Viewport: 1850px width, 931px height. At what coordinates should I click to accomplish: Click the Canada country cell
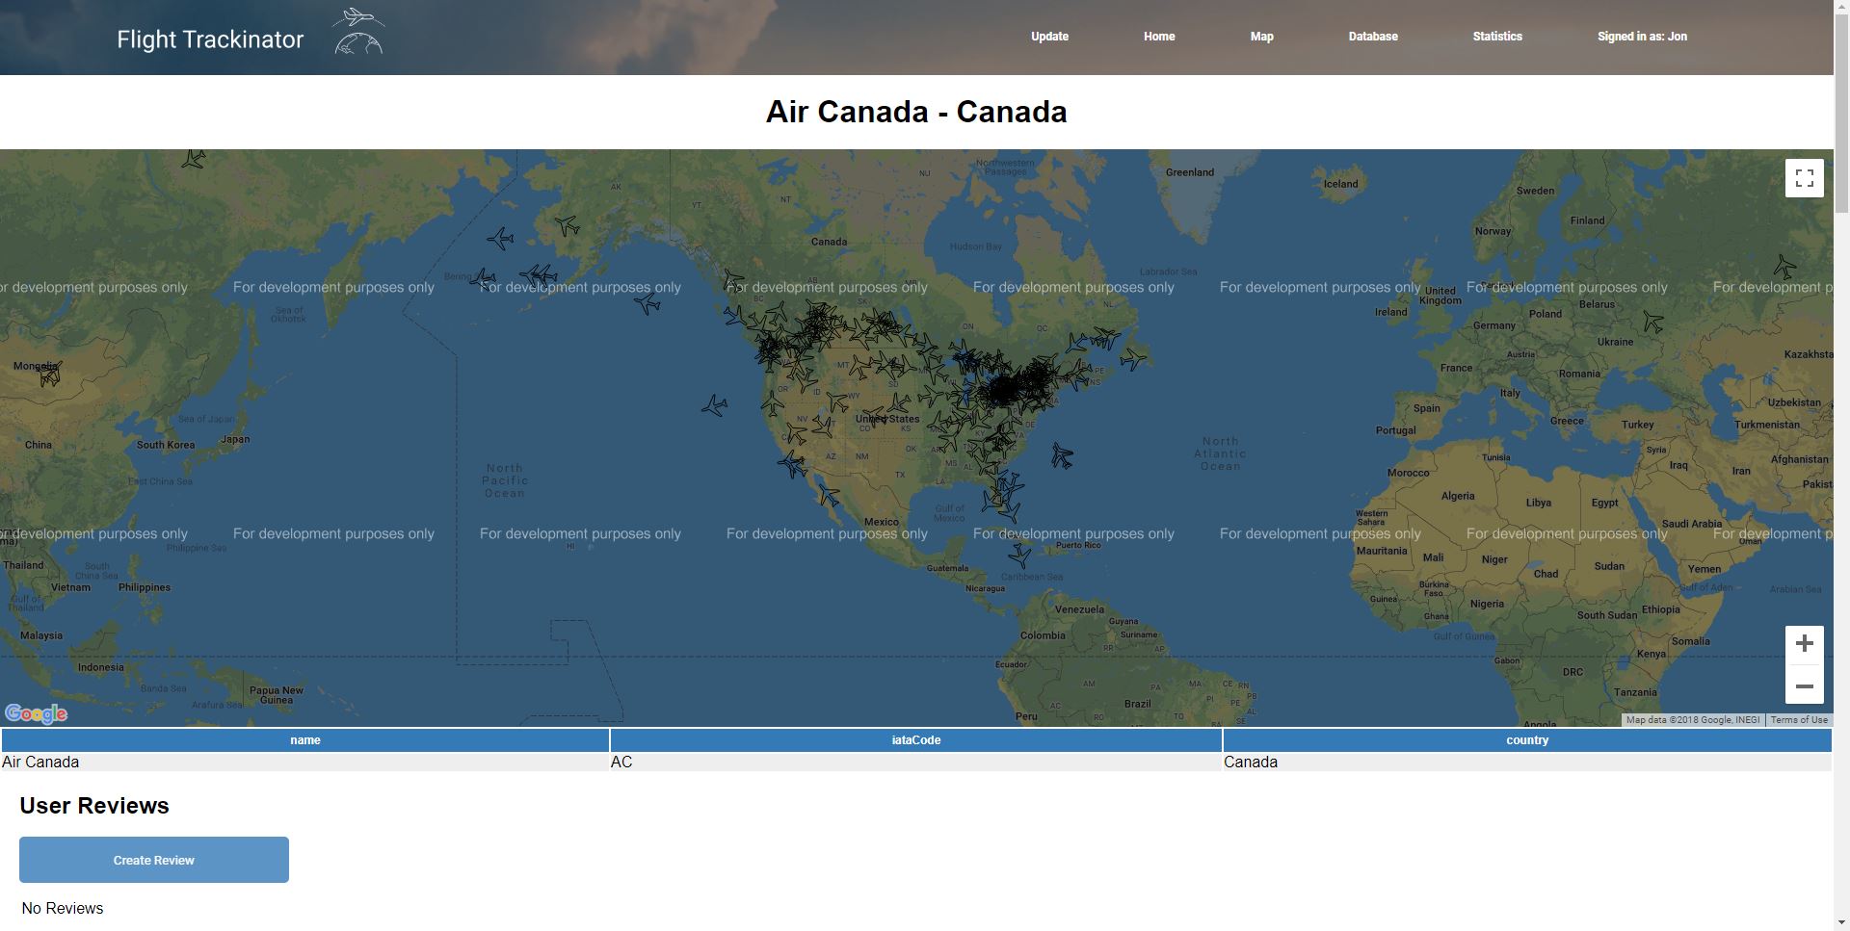pyautogui.click(x=1527, y=762)
